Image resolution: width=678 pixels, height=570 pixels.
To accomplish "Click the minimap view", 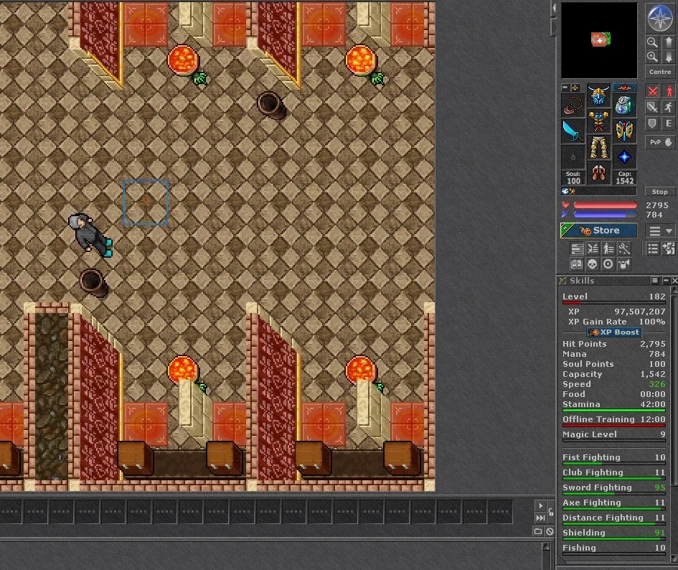I will click(599, 40).
